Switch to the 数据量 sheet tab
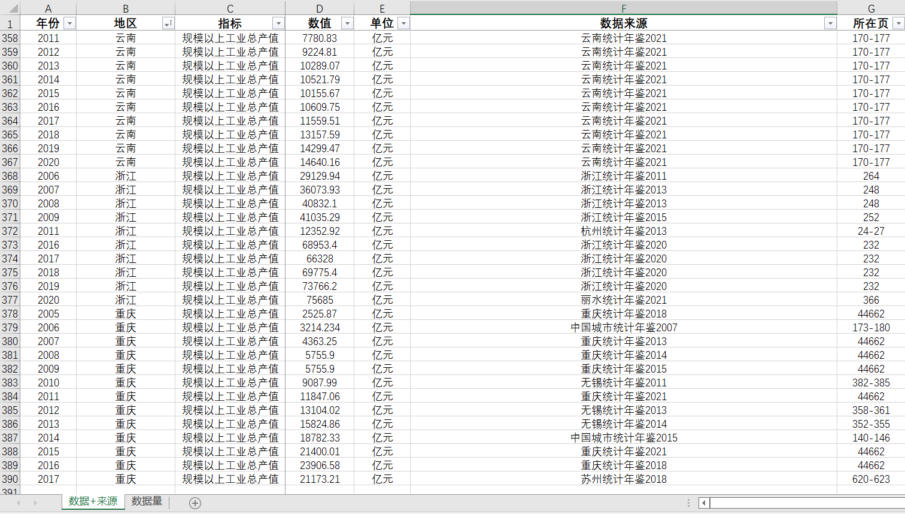 click(147, 501)
